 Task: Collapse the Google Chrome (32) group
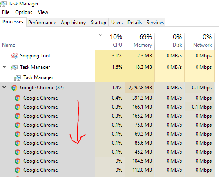[x=4, y=87]
